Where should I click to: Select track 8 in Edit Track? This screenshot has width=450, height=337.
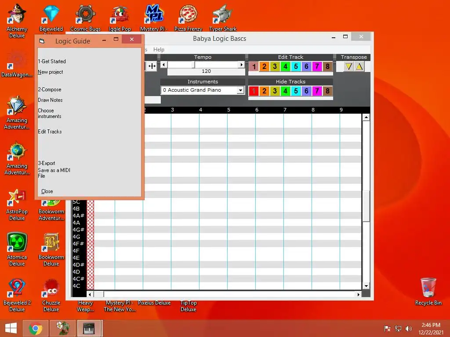tap(327, 67)
